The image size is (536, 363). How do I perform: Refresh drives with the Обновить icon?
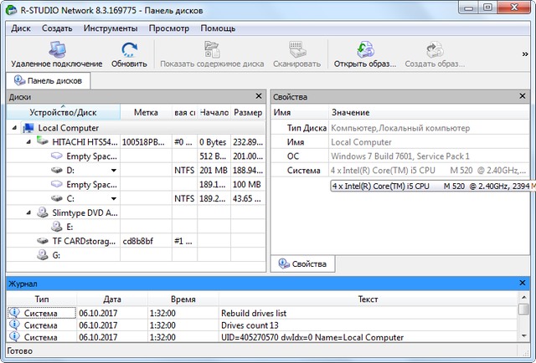(128, 52)
